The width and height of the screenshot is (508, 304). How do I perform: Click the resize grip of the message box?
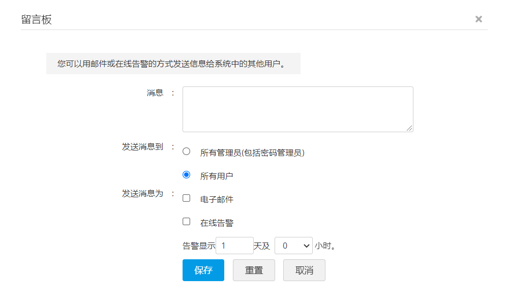[x=409, y=128]
